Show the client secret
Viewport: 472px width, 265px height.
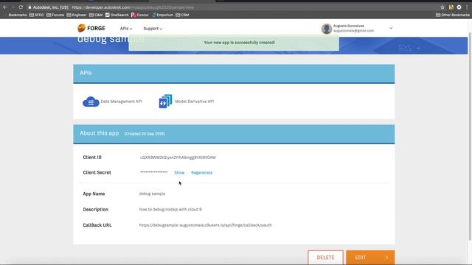tap(179, 172)
